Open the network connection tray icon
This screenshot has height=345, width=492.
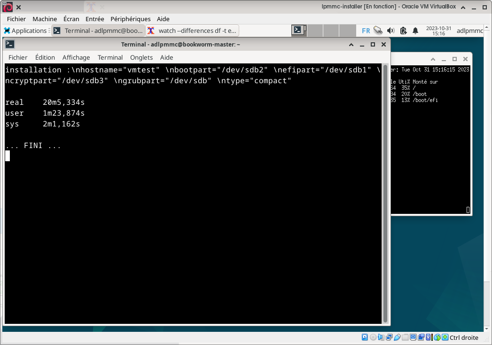pos(378,31)
